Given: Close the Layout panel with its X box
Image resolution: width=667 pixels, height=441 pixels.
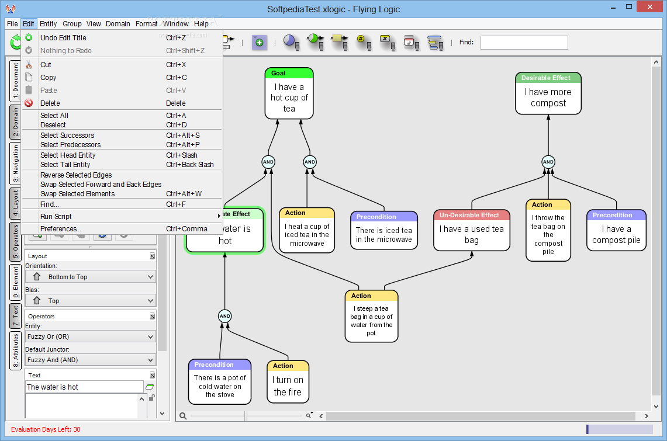Looking at the screenshot, I should (153, 256).
